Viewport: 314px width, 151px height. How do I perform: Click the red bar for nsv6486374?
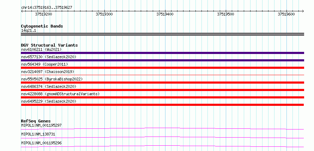pyautogui.click(x=162, y=90)
